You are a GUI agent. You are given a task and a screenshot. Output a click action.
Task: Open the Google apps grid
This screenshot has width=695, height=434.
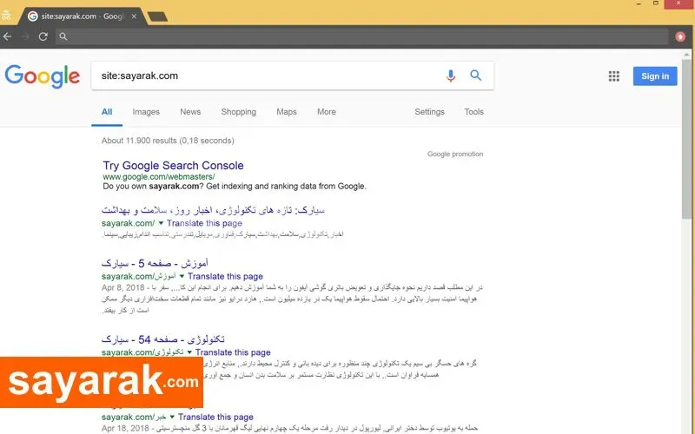[x=614, y=76]
